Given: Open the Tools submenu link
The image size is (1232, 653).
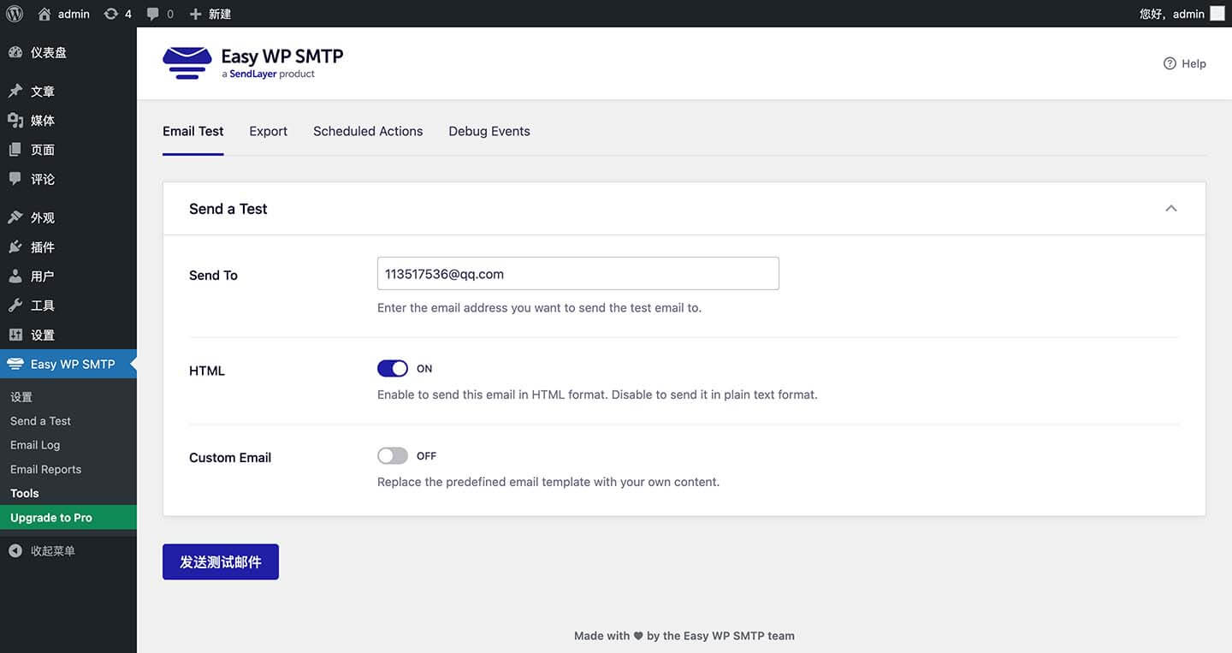Looking at the screenshot, I should point(25,493).
